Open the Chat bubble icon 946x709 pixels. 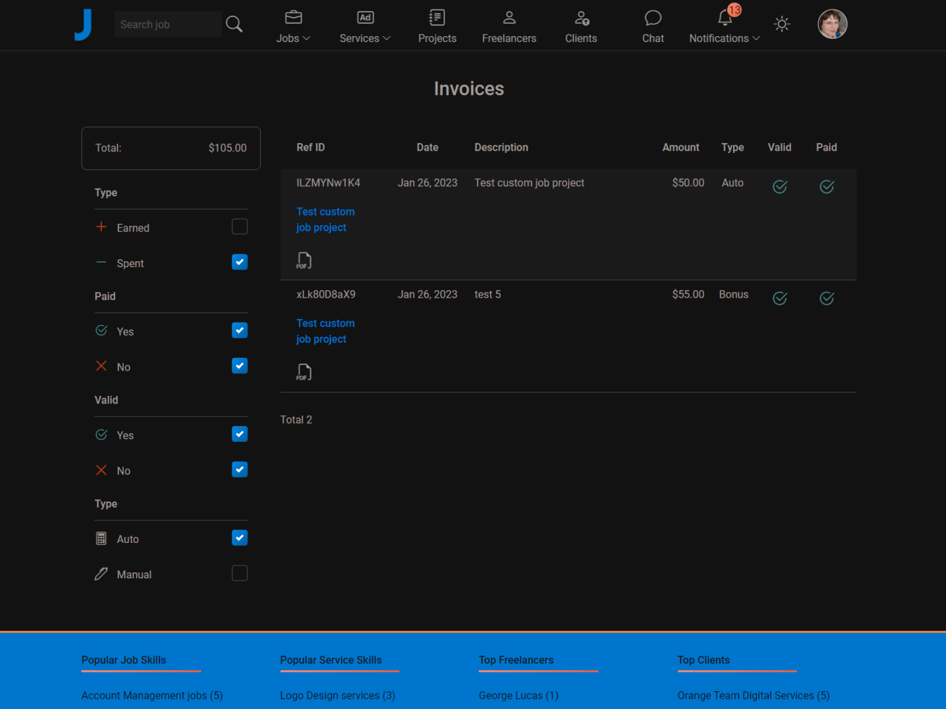click(653, 18)
